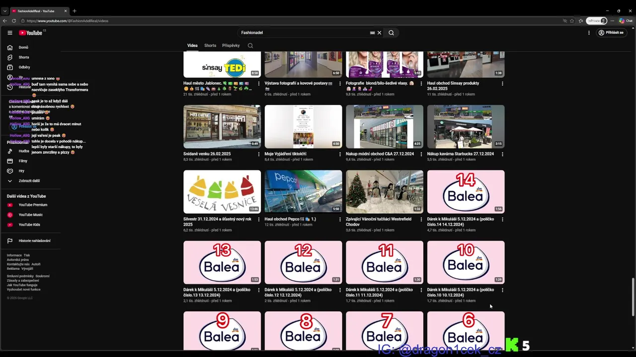Viewport: 636px width, 357px height.
Task: Switch to the Příspěvky tab
Action: (x=231, y=46)
